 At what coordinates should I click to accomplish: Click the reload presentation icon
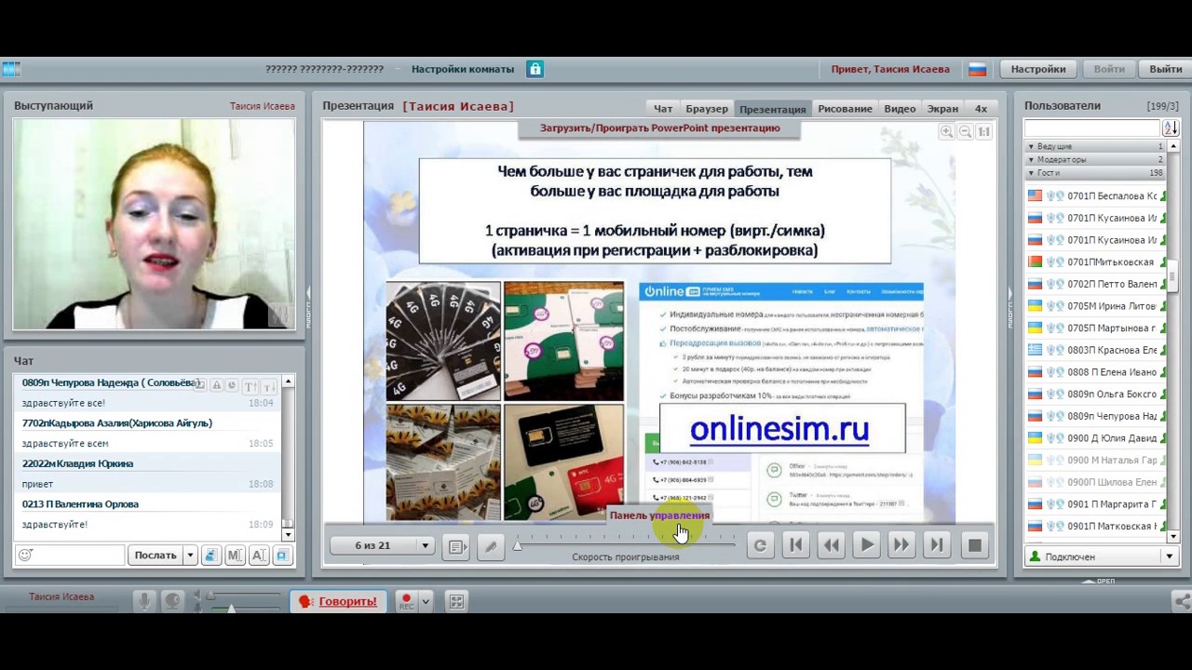(760, 545)
